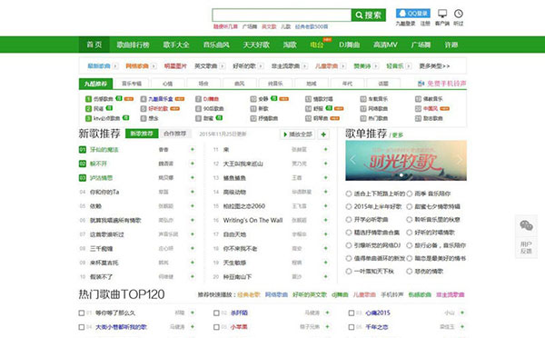
Task: Click the blue QQ登录 login button
Action: 413,14
